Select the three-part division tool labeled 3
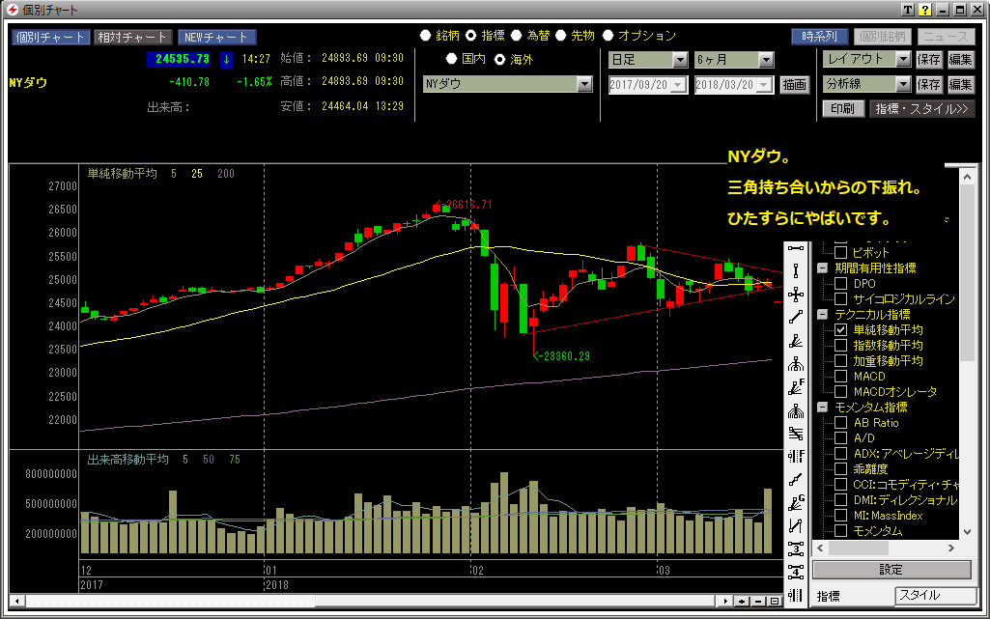 (x=796, y=549)
